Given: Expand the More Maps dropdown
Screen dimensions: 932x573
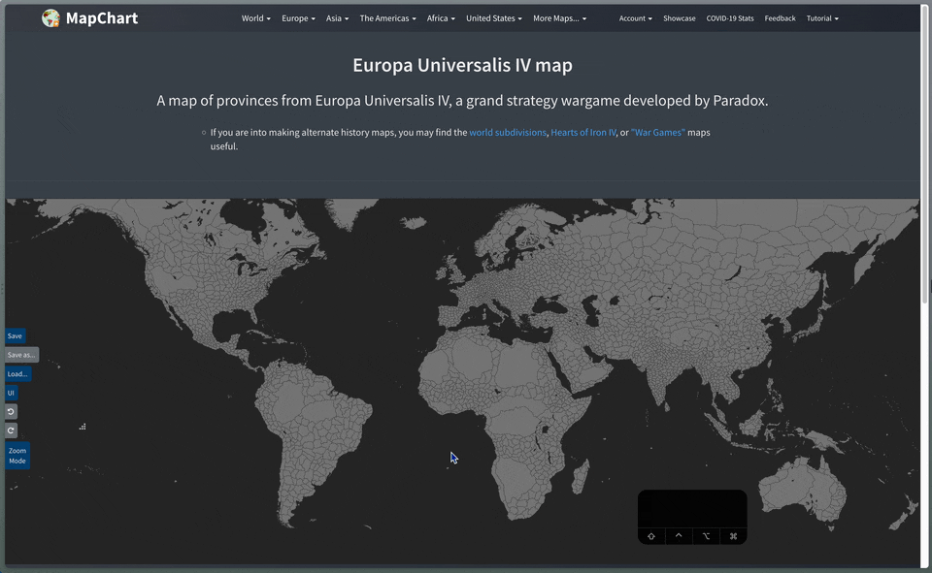Looking at the screenshot, I should (x=559, y=18).
